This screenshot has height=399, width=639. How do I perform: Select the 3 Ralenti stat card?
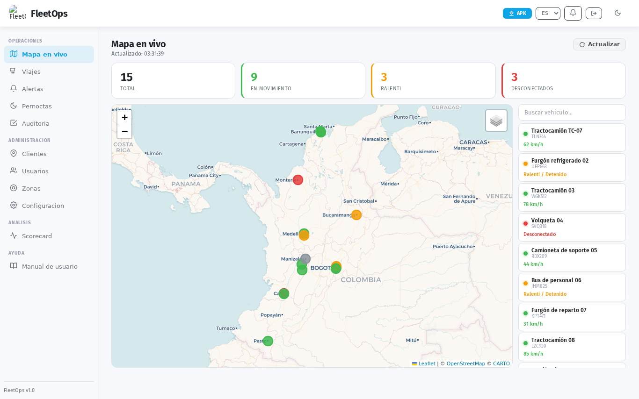tap(433, 81)
